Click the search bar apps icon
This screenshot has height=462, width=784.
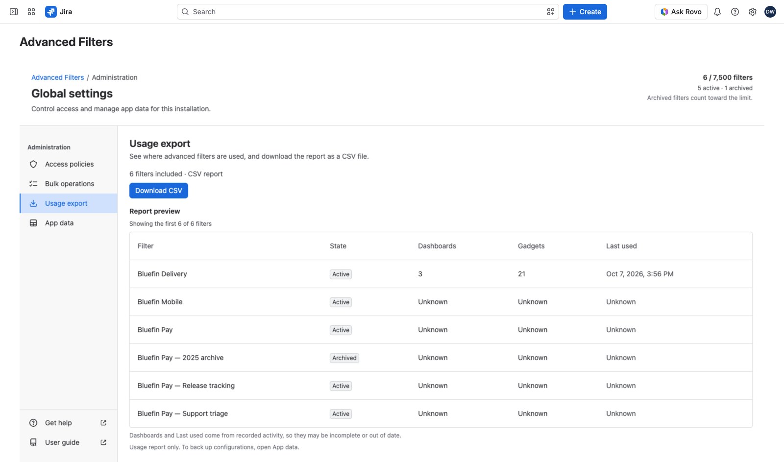[x=551, y=12]
